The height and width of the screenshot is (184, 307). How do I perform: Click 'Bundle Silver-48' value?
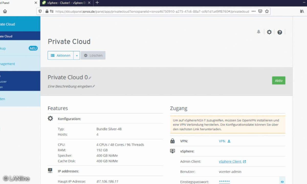[x=109, y=129]
